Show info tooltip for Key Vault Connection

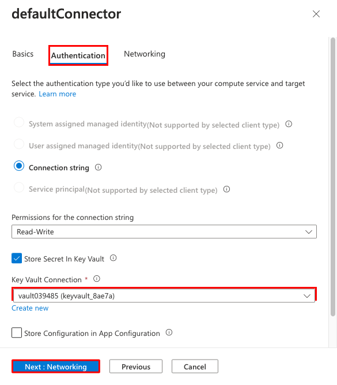click(97, 279)
